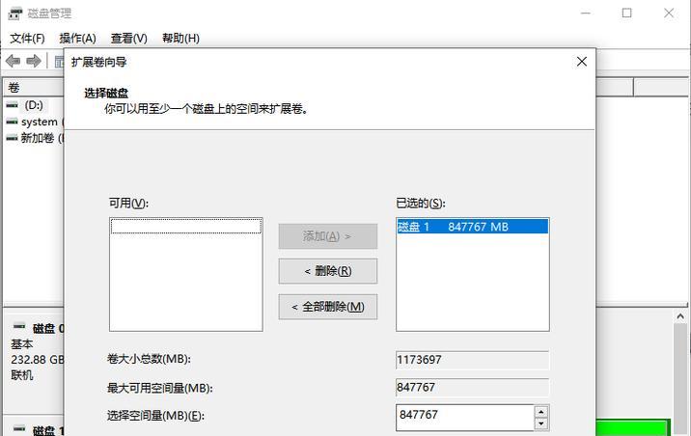691x436 pixels.
Task: Close the 磁盘管理 window
Action: click(x=669, y=14)
